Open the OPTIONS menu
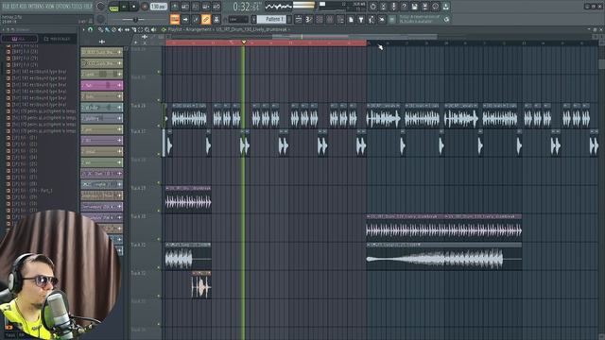605x340 pixels. (63, 7)
